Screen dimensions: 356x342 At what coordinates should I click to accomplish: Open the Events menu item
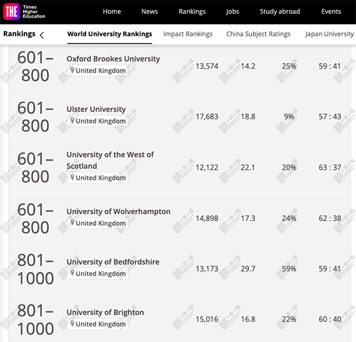click(x=331, y=12)
